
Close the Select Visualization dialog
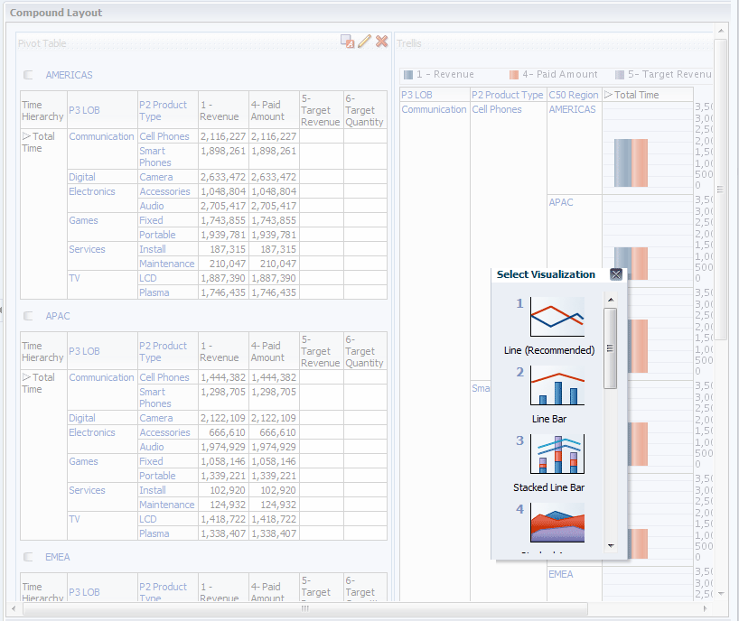tap(616, 274)
